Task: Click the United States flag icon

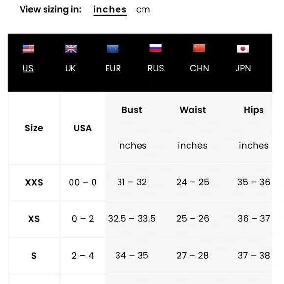Action: point(28,48)
